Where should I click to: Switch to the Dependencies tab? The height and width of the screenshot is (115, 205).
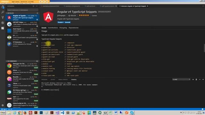(x=73, y=28)
